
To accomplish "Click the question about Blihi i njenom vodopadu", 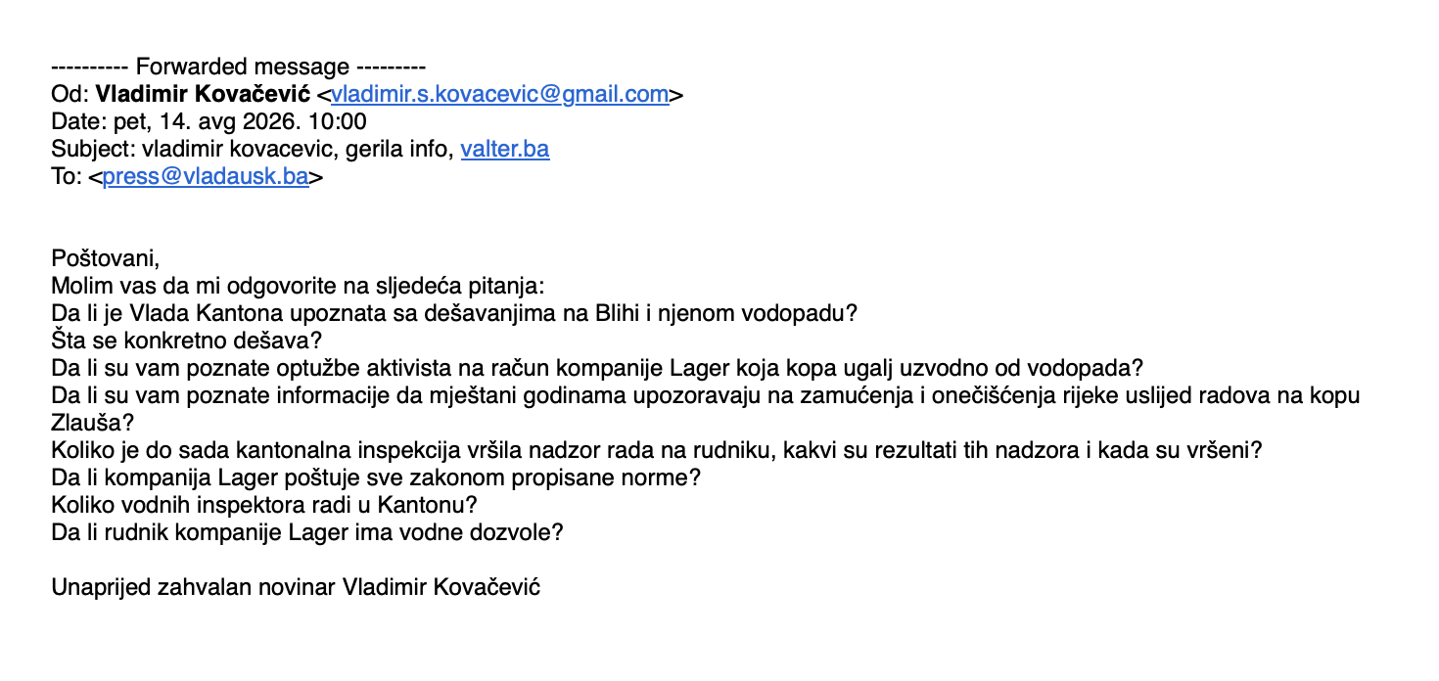I will pyautogui.click(x=455, y=314).
